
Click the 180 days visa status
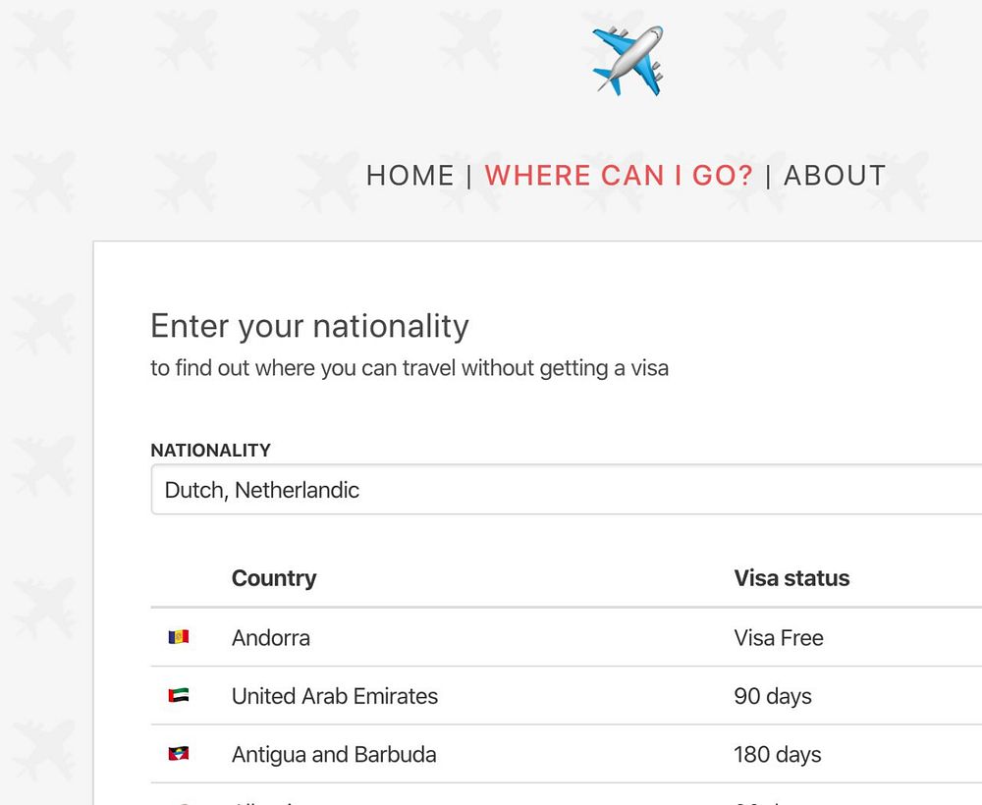778,755
